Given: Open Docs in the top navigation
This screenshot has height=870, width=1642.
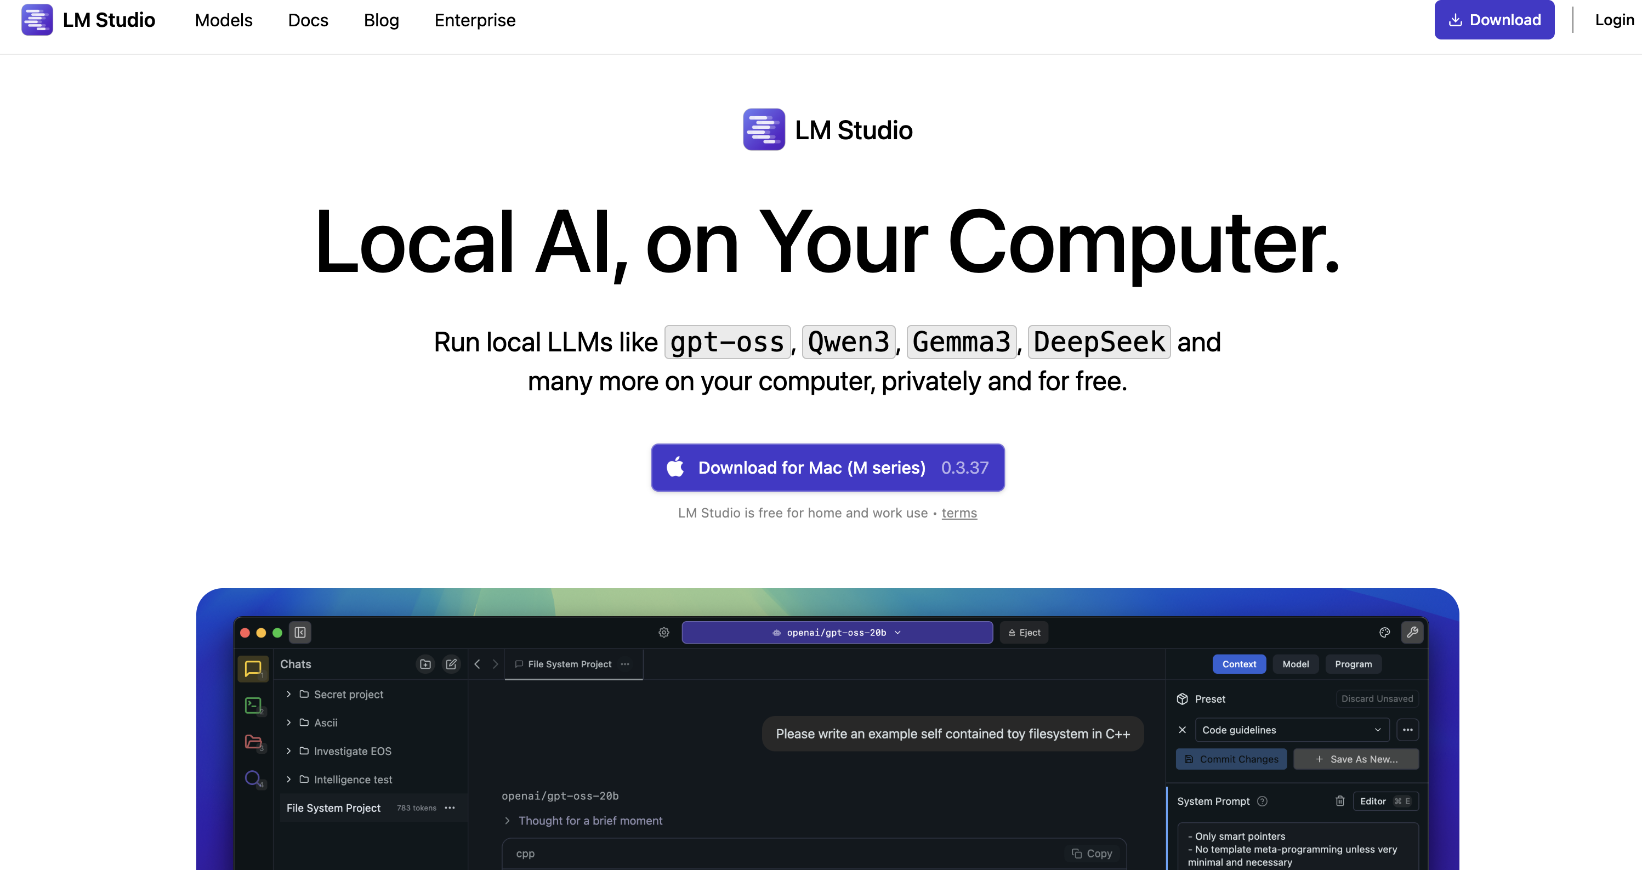Looking at the screenshot, I should [308, 20].
